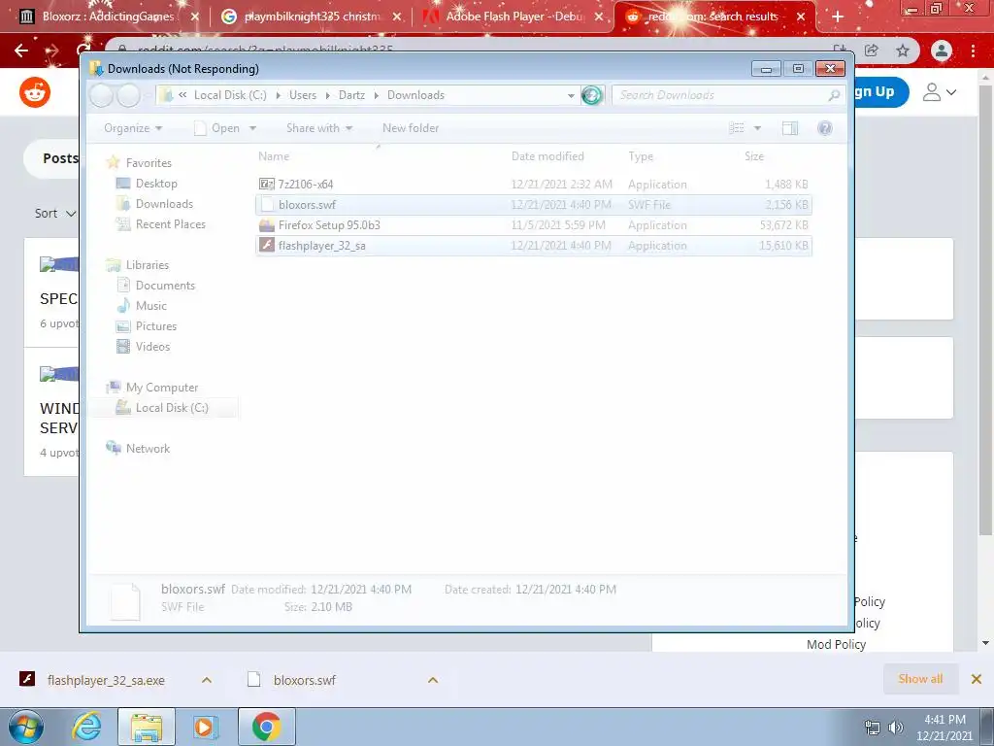Click Local Disk (C:) in address breadcrumb
This screenshot has height=746, width=994.
[x=230, y=95]
